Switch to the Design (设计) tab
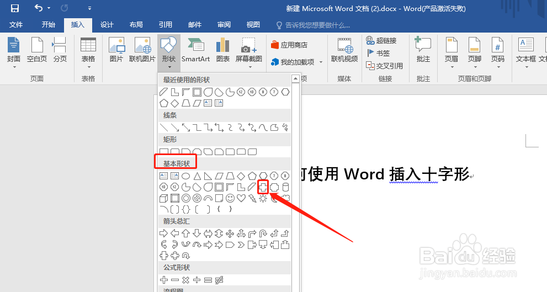This screenshot has width=547, height=292. 107,25
